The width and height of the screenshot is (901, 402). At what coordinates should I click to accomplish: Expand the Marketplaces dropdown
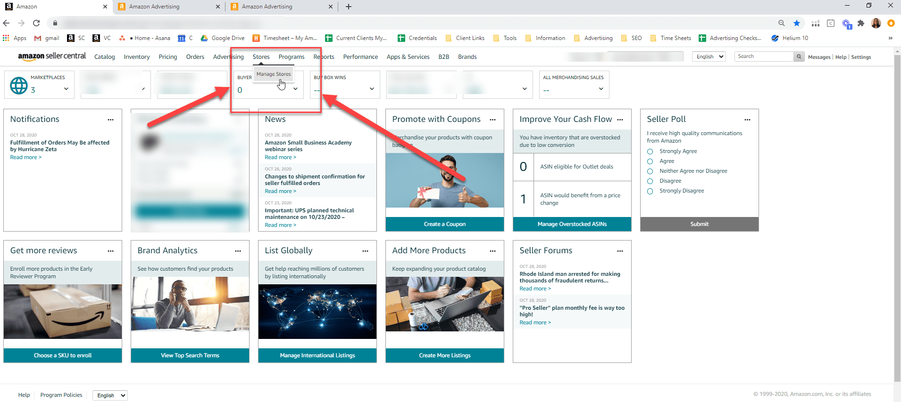click(66, 89)
